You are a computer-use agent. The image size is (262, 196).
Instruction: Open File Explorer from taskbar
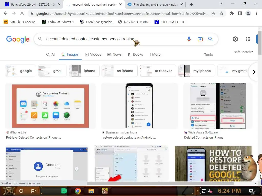91,191
